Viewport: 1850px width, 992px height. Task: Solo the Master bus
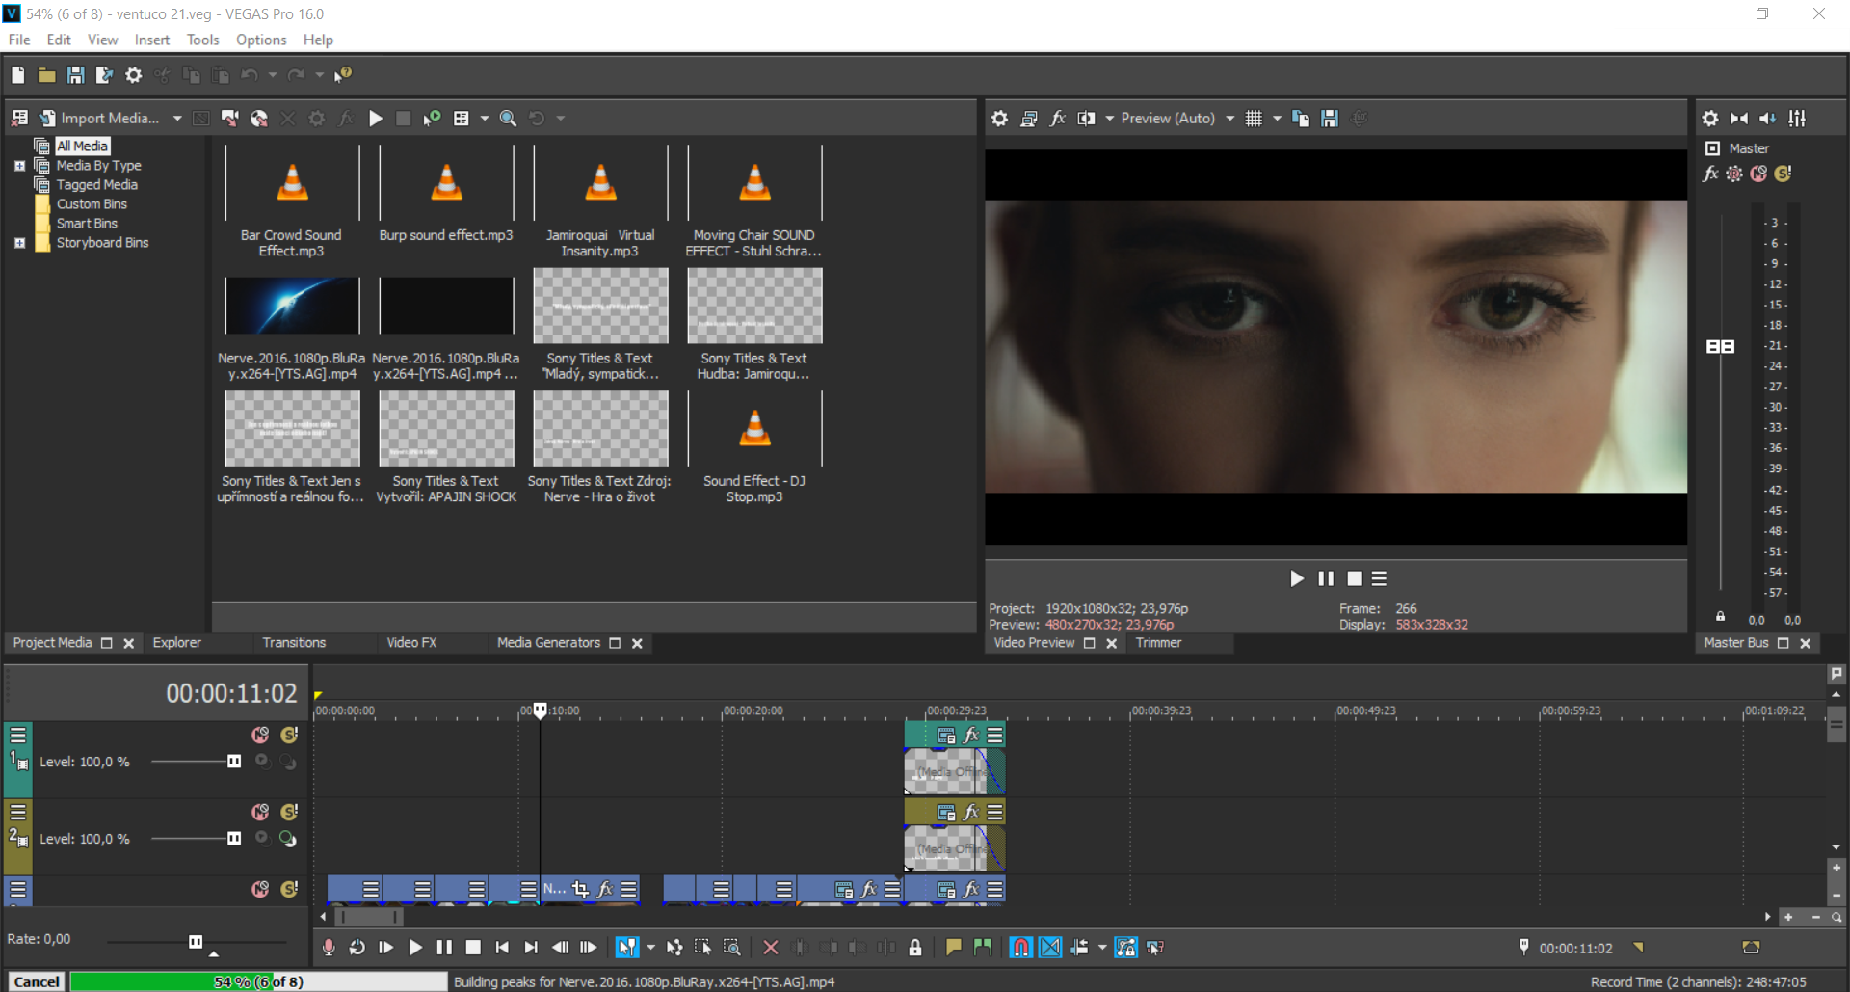(1784, 174)
